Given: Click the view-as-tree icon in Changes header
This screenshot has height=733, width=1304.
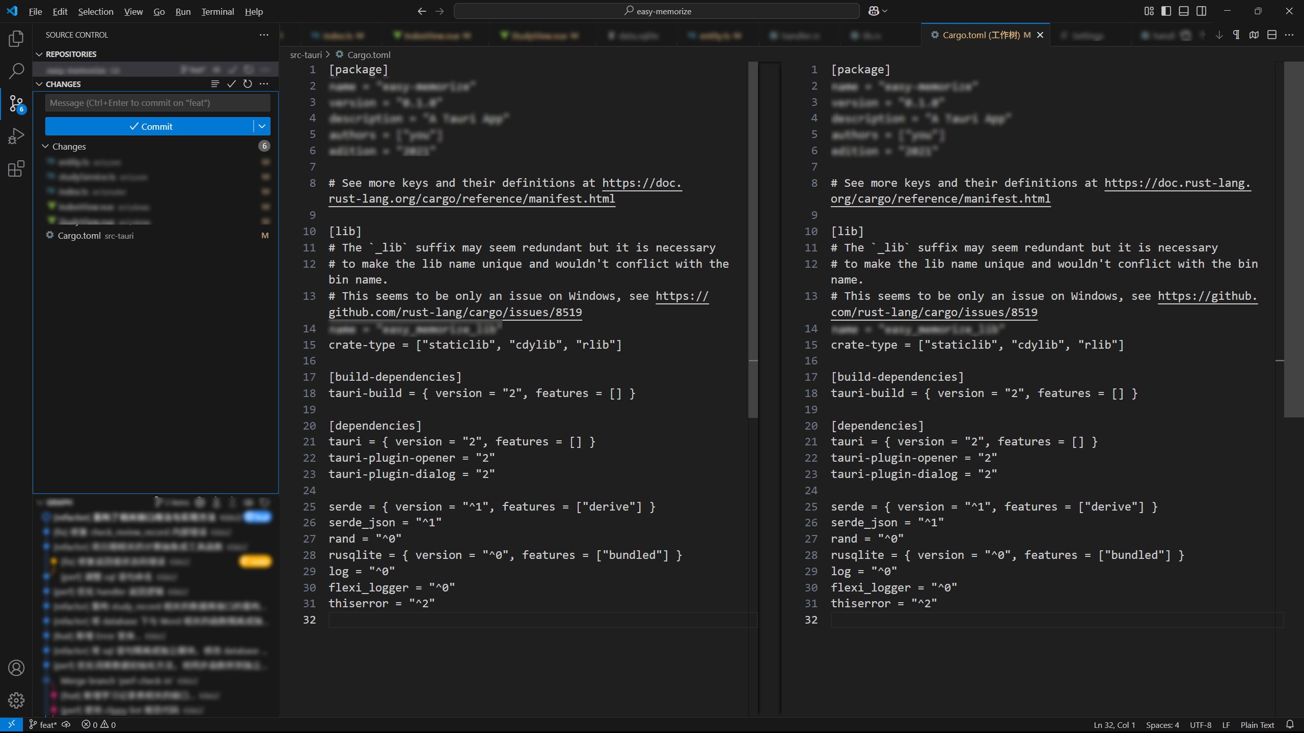Looking at the screenshot, I should point(215,84).
